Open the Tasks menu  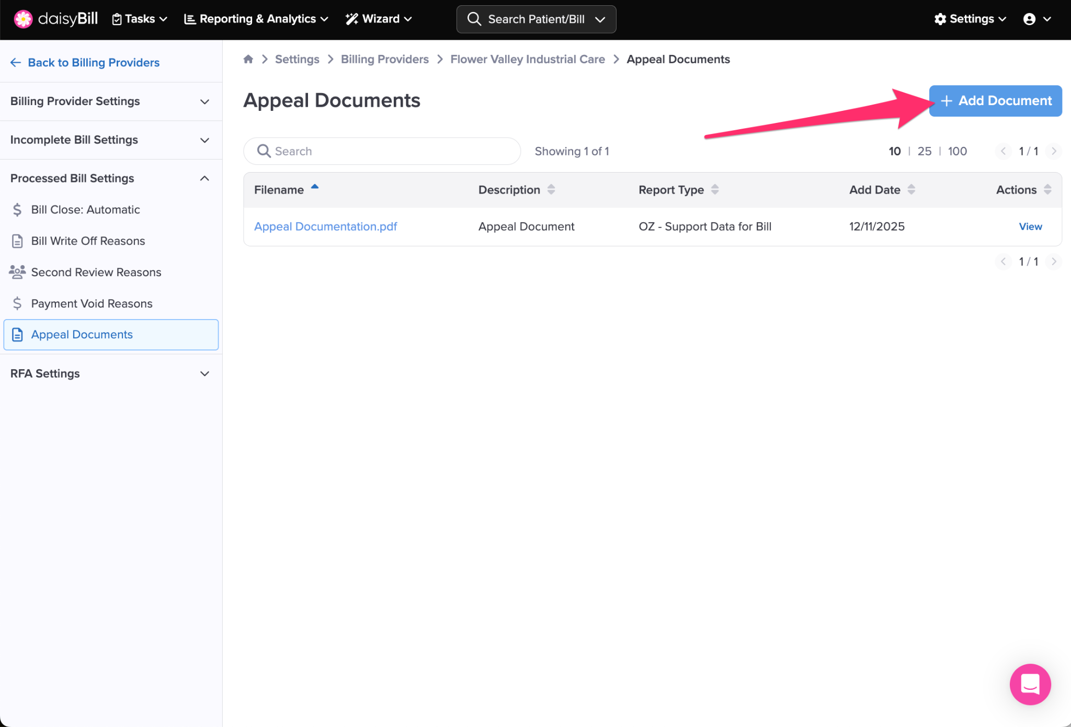140,19
